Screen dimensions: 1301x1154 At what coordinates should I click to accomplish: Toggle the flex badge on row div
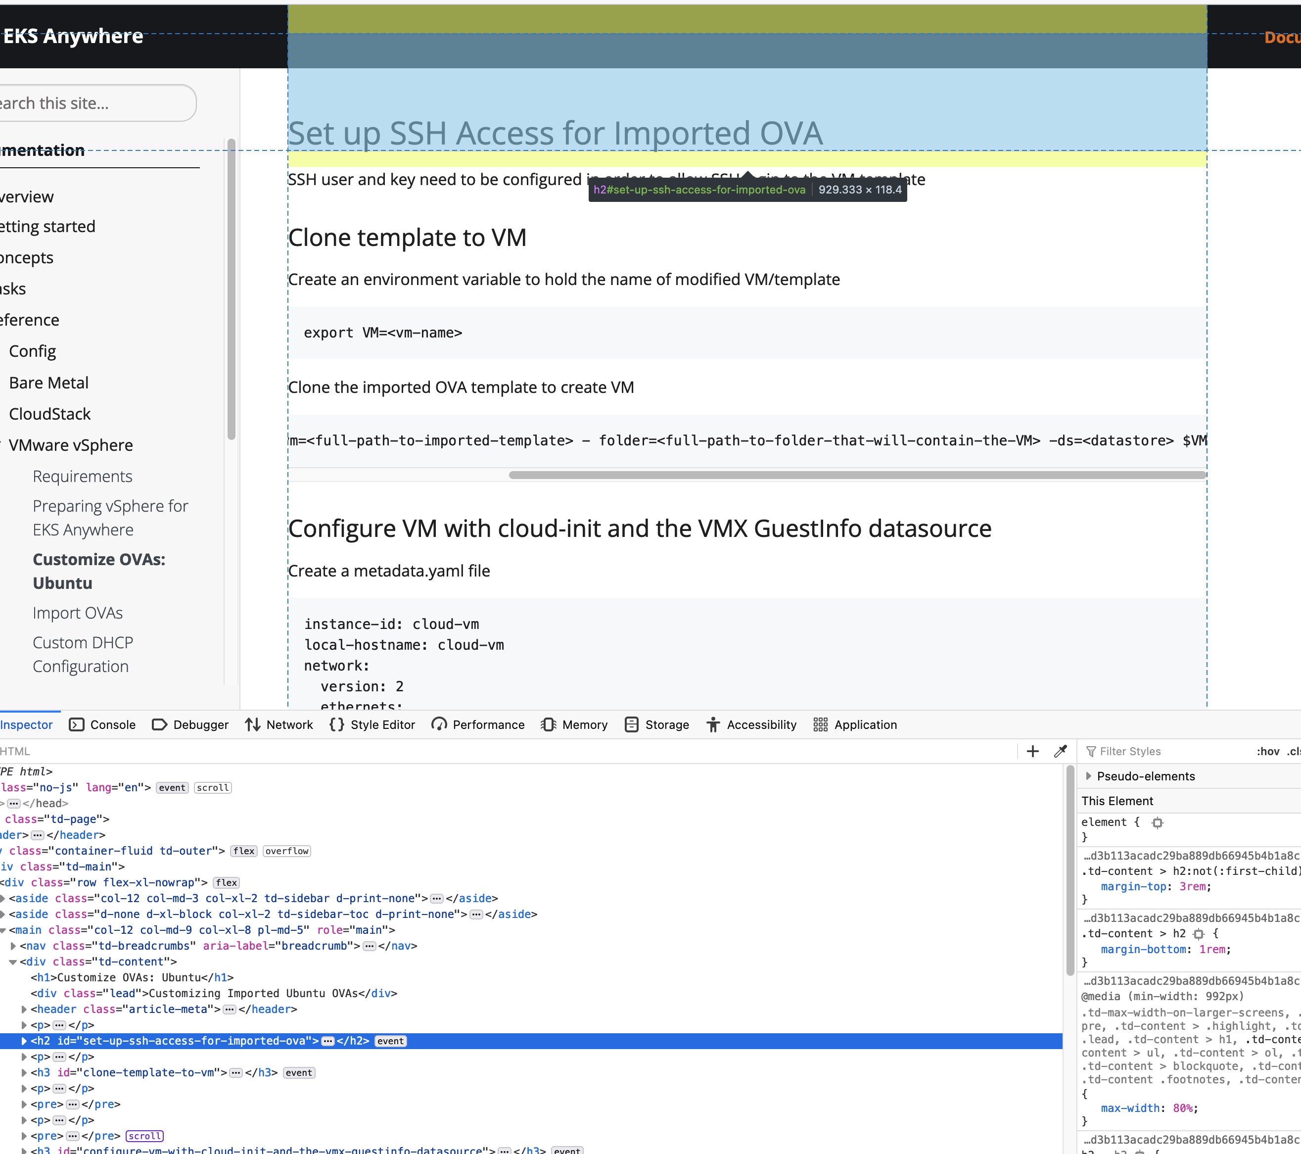226,882
